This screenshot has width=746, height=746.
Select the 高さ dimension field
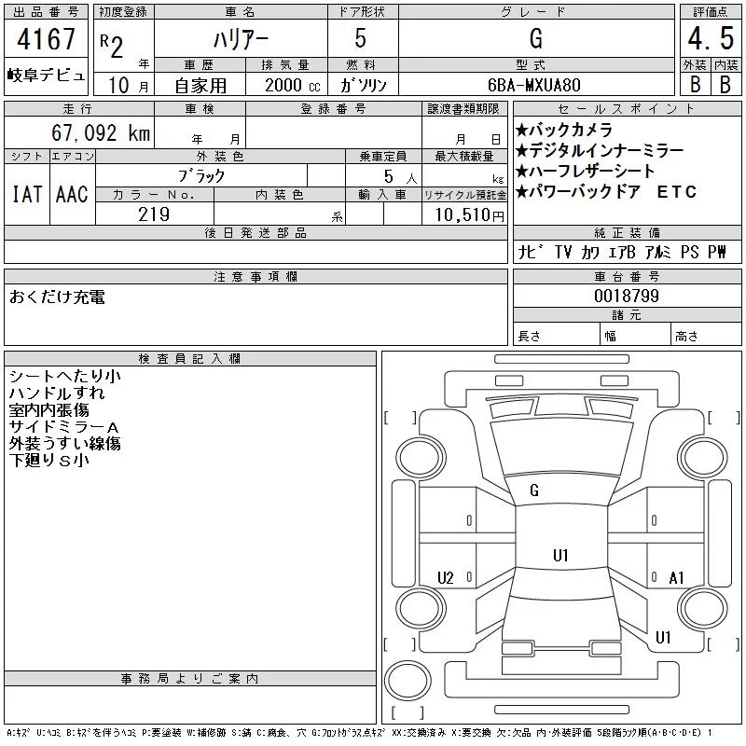[706, 335]
